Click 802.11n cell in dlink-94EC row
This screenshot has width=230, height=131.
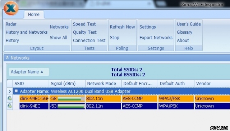point(103,106)
